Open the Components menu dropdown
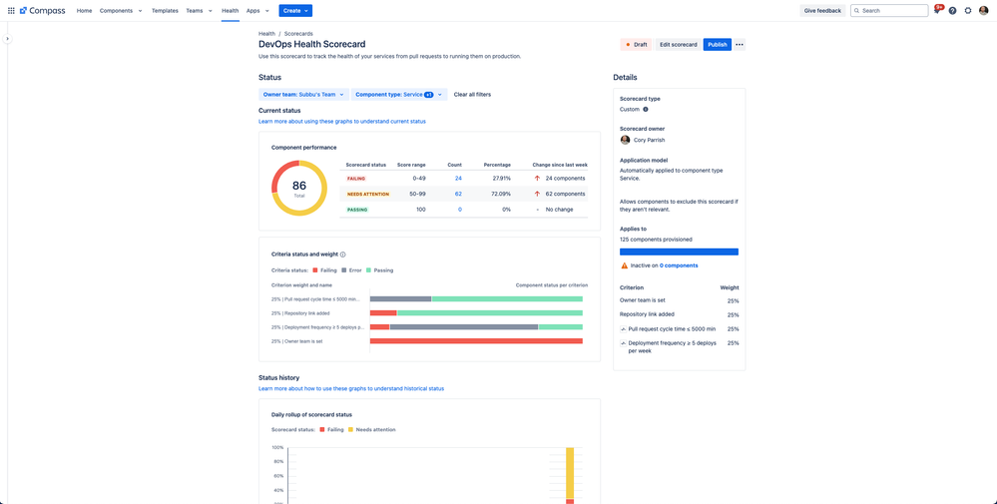 point(121,11)
